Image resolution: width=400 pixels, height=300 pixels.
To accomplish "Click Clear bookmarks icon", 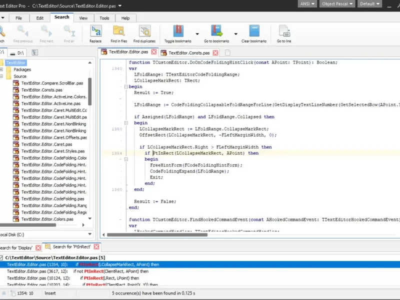I will coord(254,33).
